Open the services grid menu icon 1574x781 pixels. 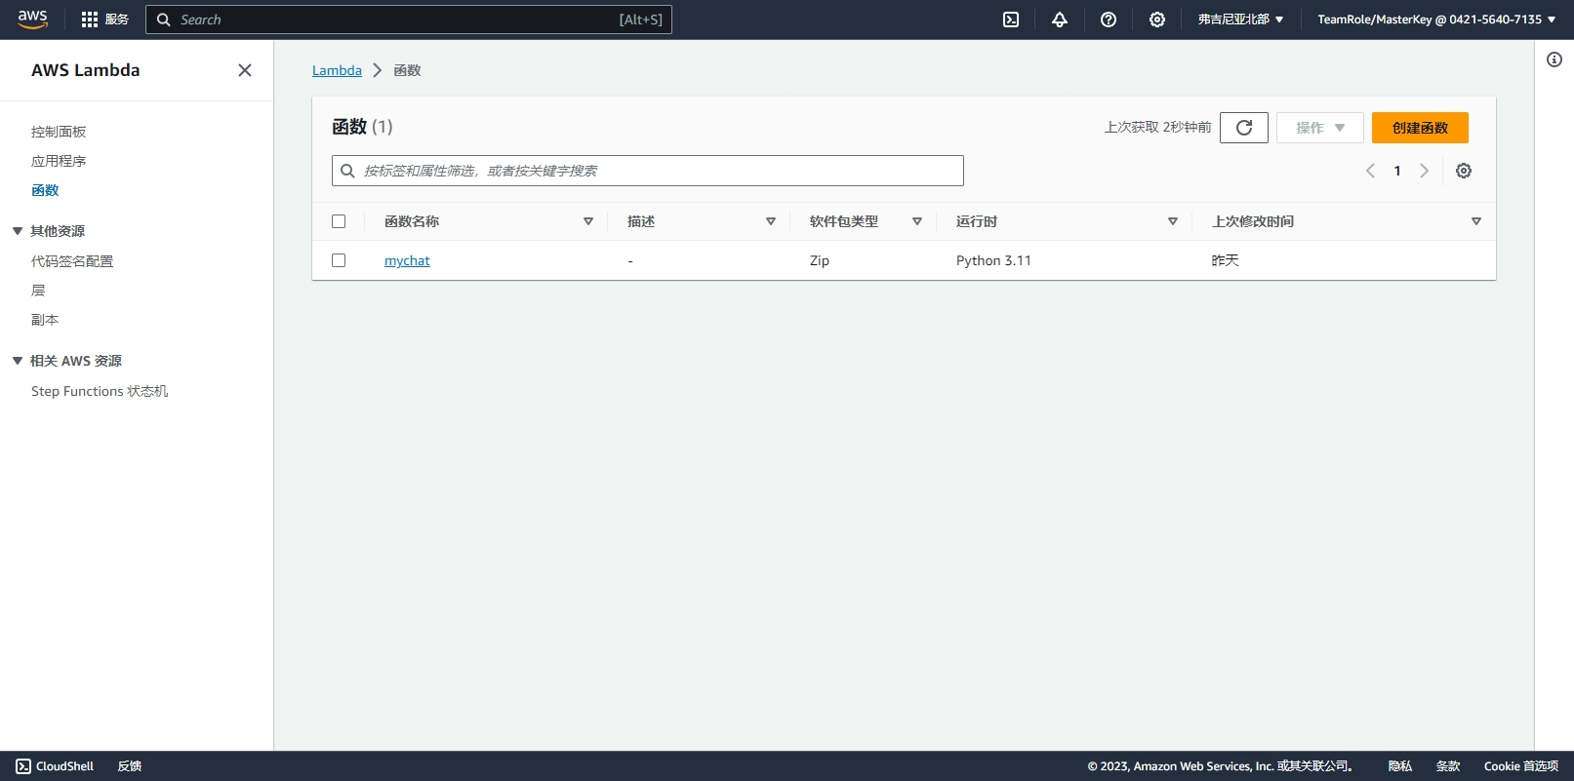tap(90, 20)
